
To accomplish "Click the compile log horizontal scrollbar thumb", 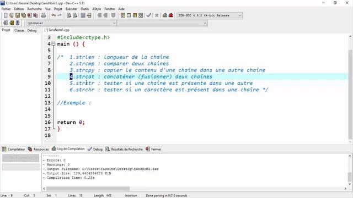I will point(88,189).
